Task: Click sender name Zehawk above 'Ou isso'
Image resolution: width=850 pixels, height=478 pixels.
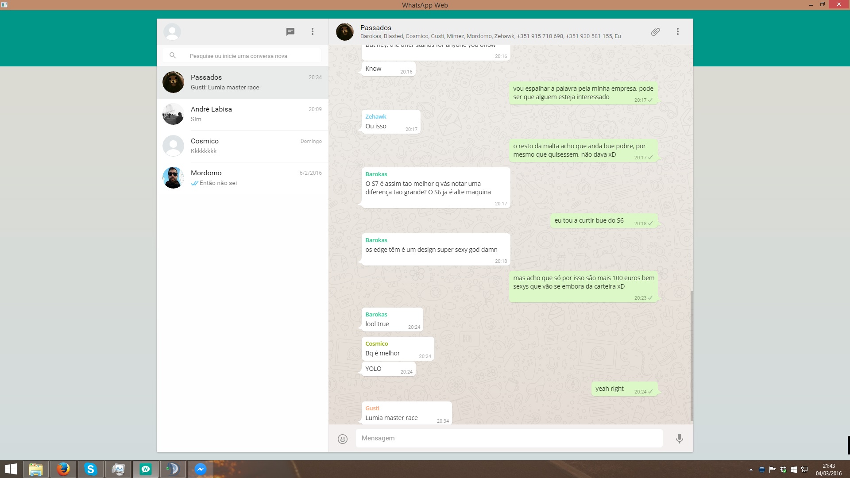Action: [x=376, y=117]
